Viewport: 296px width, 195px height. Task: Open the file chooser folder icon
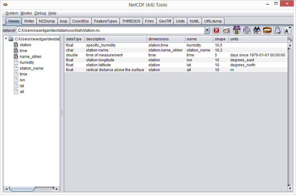[x=227, y=30]
